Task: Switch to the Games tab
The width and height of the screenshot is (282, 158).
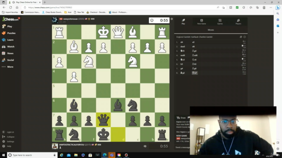Action: point(220,22)
